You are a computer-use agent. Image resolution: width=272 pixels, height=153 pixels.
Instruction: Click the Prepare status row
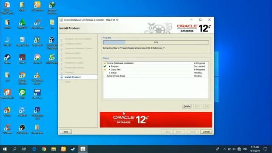[156, 66]
